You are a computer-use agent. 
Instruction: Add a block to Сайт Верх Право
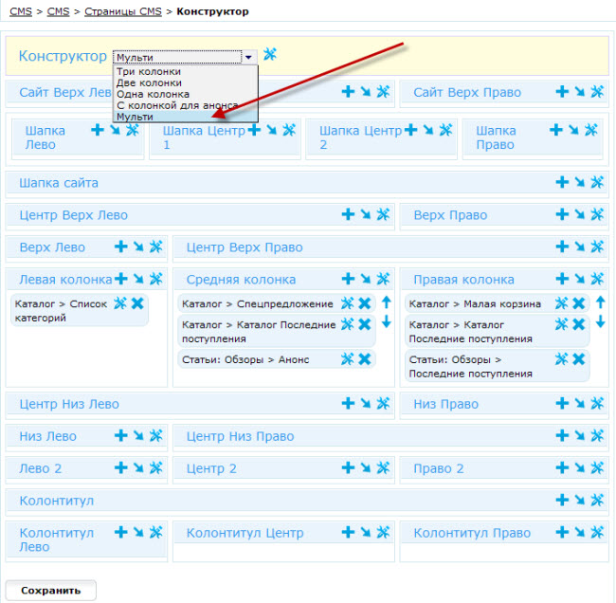tap(562, 92)
